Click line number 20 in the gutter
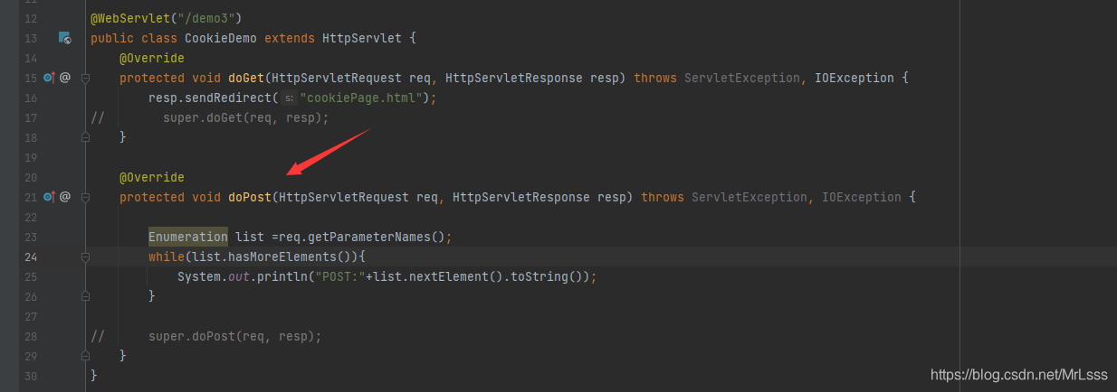1117x392 pixels. 32,177
